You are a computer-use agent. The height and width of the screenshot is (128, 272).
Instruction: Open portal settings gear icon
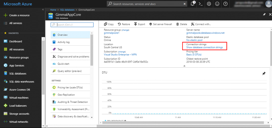[209, 4]
